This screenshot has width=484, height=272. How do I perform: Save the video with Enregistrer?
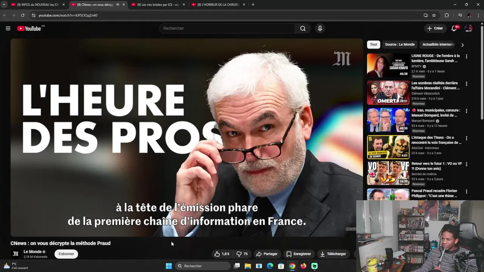[299, 254]
